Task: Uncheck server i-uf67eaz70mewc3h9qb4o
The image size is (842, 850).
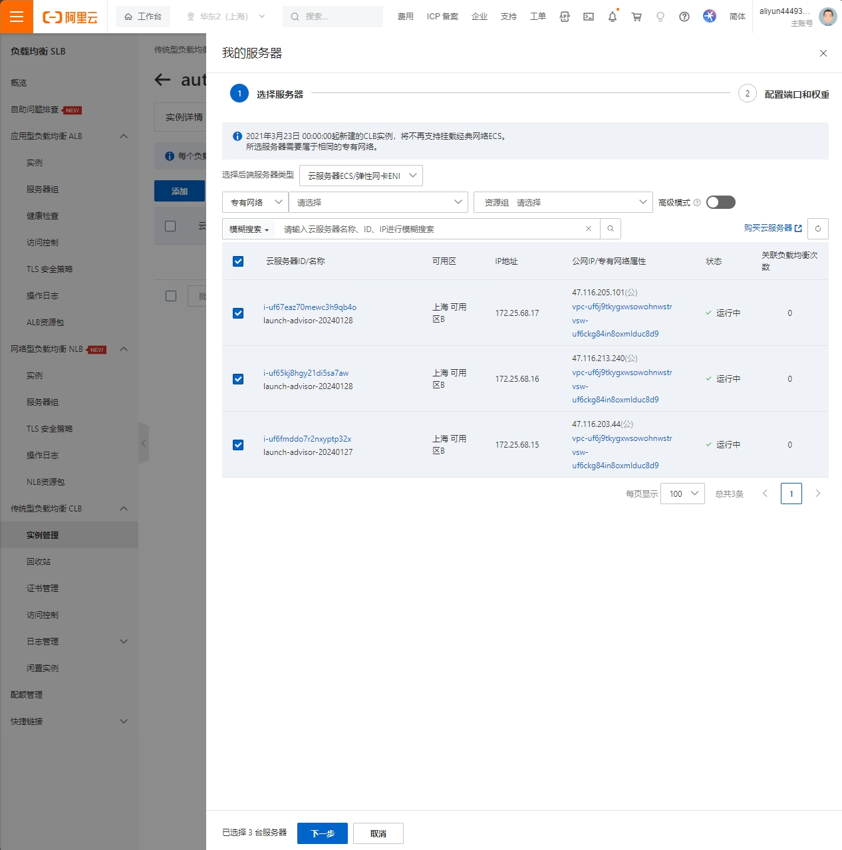Action: [x=238, y=313]
